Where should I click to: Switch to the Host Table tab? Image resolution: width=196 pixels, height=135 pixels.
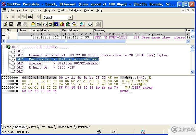click(46, 127)
